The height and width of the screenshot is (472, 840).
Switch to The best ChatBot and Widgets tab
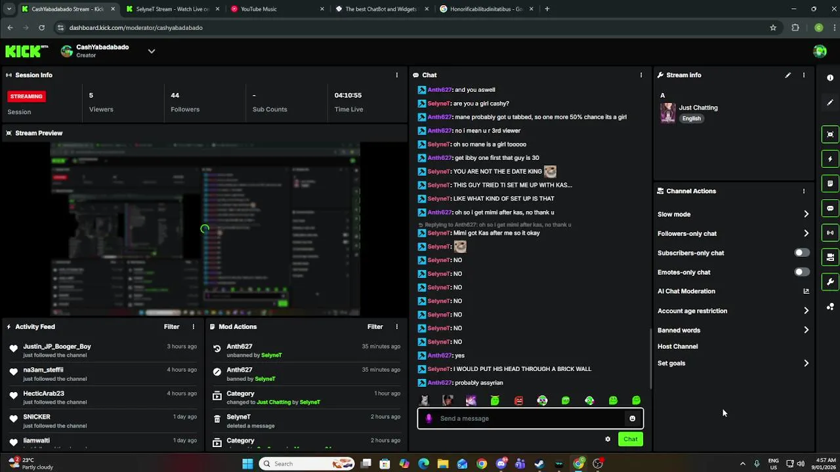click(382, 9)
